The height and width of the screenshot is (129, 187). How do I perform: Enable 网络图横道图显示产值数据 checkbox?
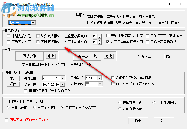[x=6, y=120]
